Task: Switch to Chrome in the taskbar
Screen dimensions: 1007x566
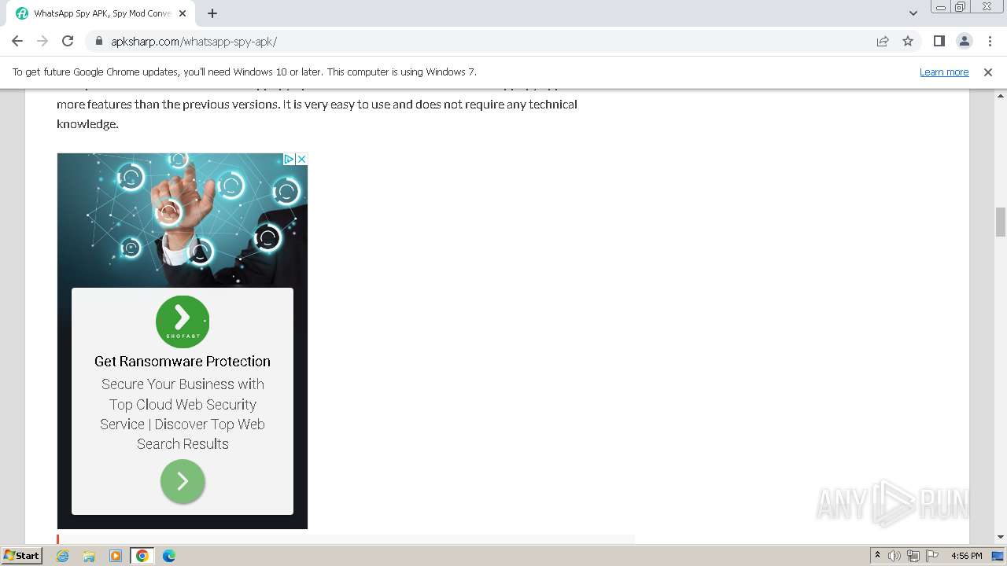Action: coord(142,556)
